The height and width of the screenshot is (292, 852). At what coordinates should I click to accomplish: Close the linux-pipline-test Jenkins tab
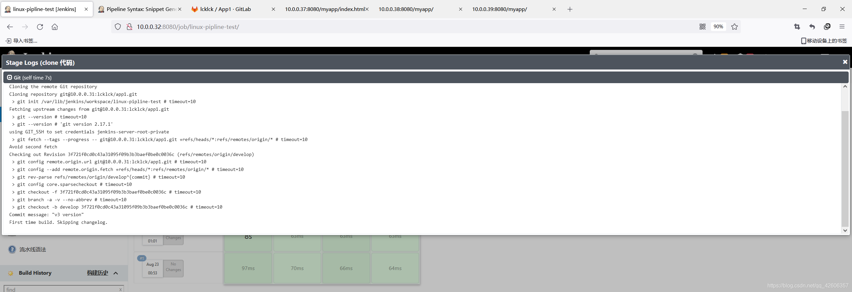click(86, 9)
